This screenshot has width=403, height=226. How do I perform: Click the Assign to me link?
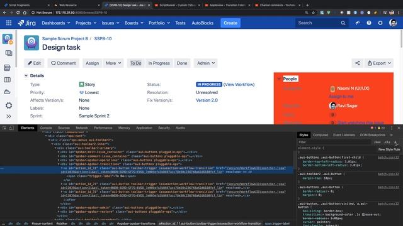click(341, 97)
